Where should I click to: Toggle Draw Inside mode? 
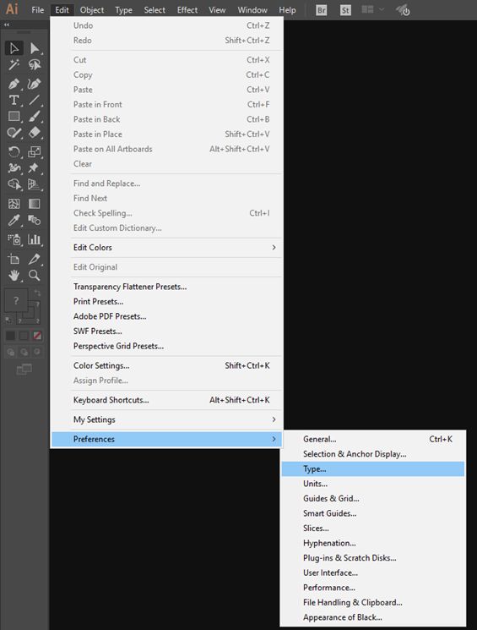click(x=37, y=352)
